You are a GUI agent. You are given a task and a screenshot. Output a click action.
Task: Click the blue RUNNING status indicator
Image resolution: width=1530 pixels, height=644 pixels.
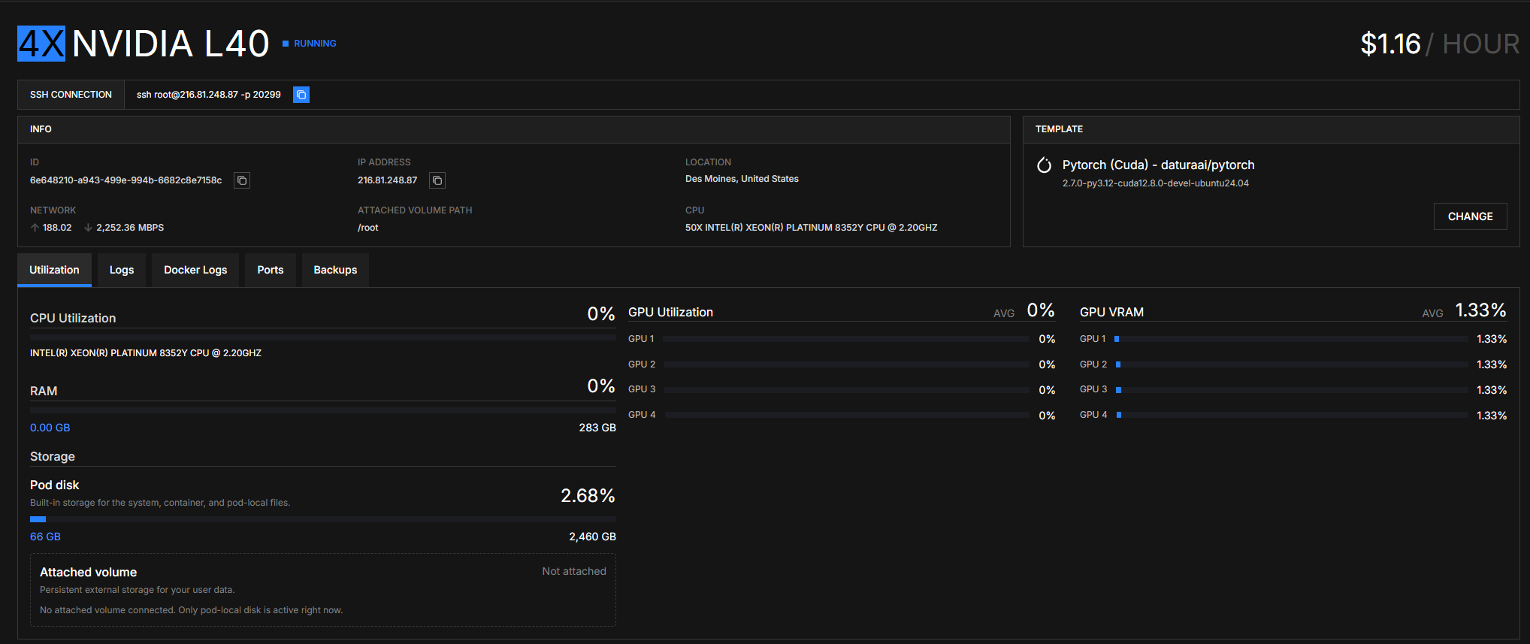point(310,44)
